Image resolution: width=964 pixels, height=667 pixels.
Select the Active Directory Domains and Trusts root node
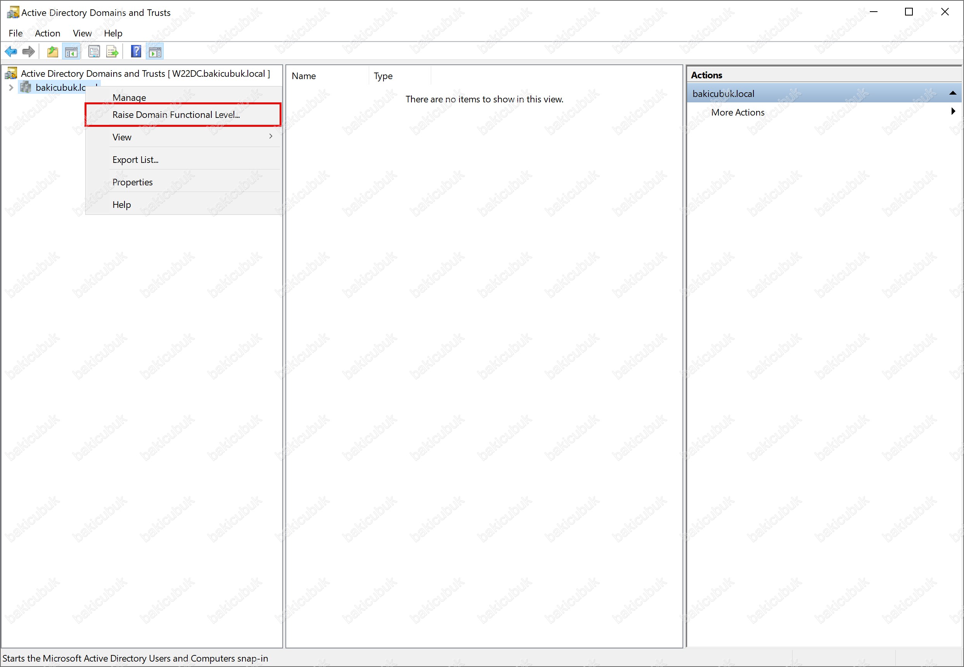pos(145,74)
